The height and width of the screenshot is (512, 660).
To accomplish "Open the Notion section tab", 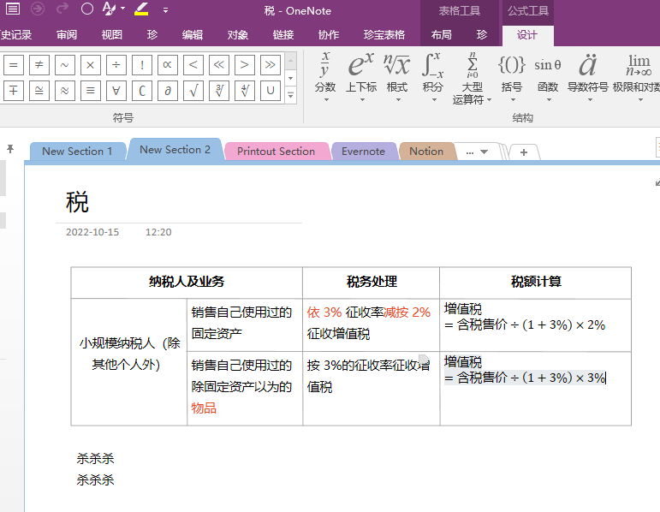I will [426, 152].
